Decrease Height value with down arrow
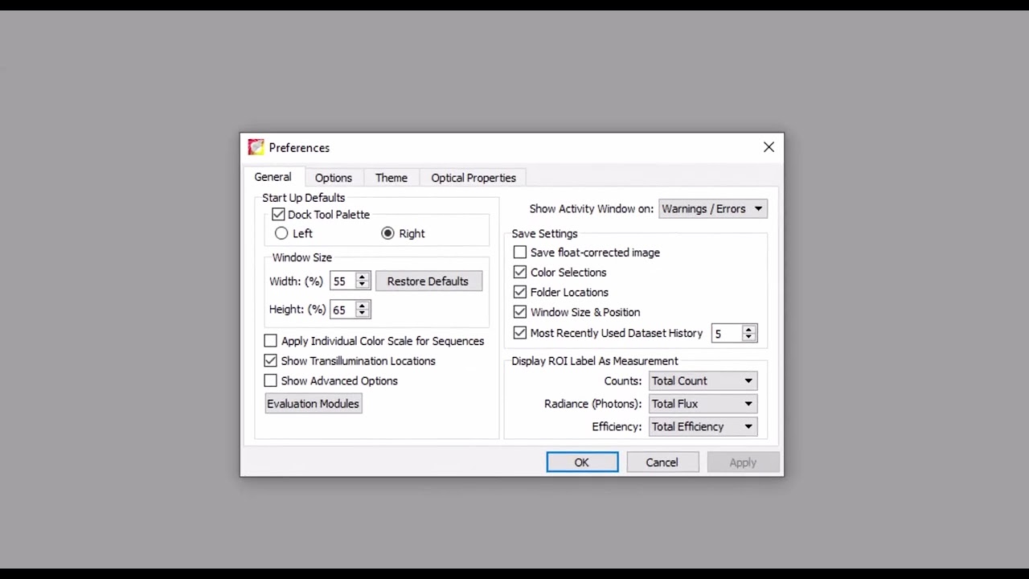 (362, 314)
